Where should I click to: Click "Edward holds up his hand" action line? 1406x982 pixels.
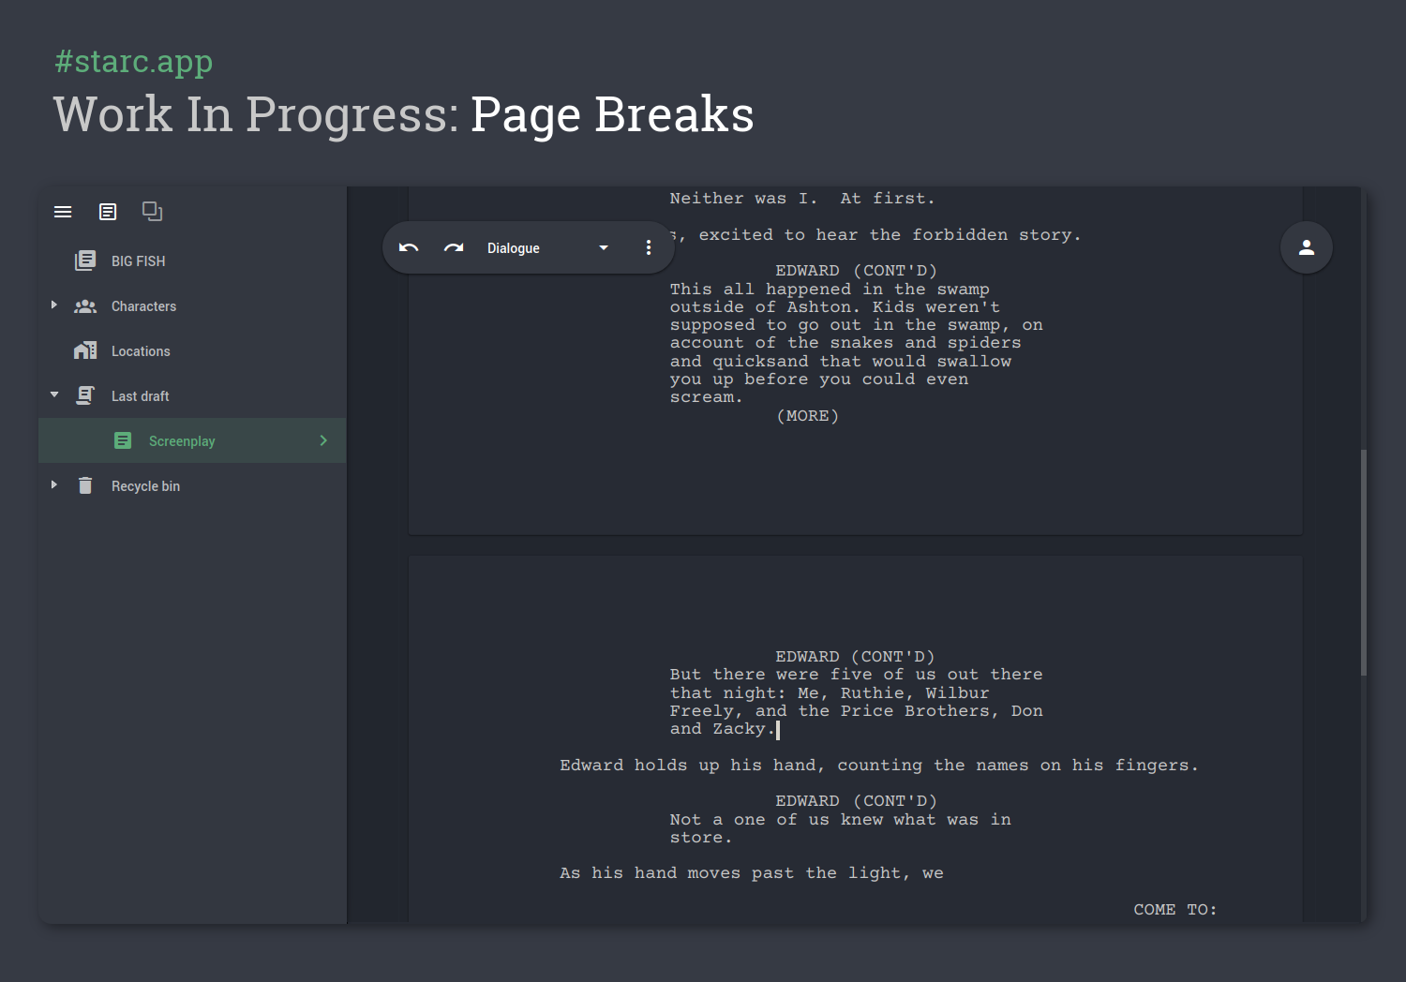[879, 766]
